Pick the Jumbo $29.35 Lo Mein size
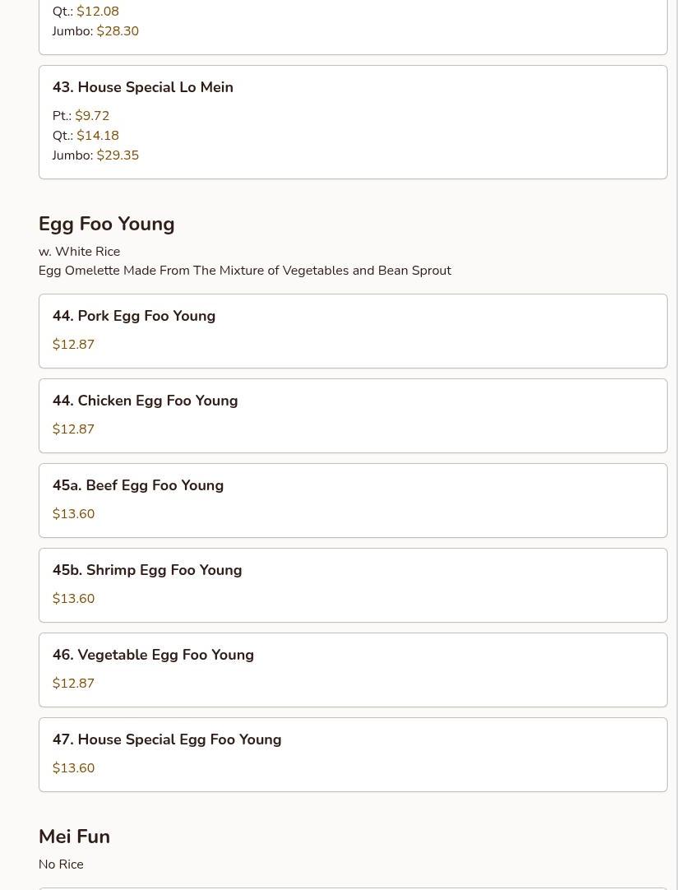The image size is (694, 890). [x=117, y=155]
